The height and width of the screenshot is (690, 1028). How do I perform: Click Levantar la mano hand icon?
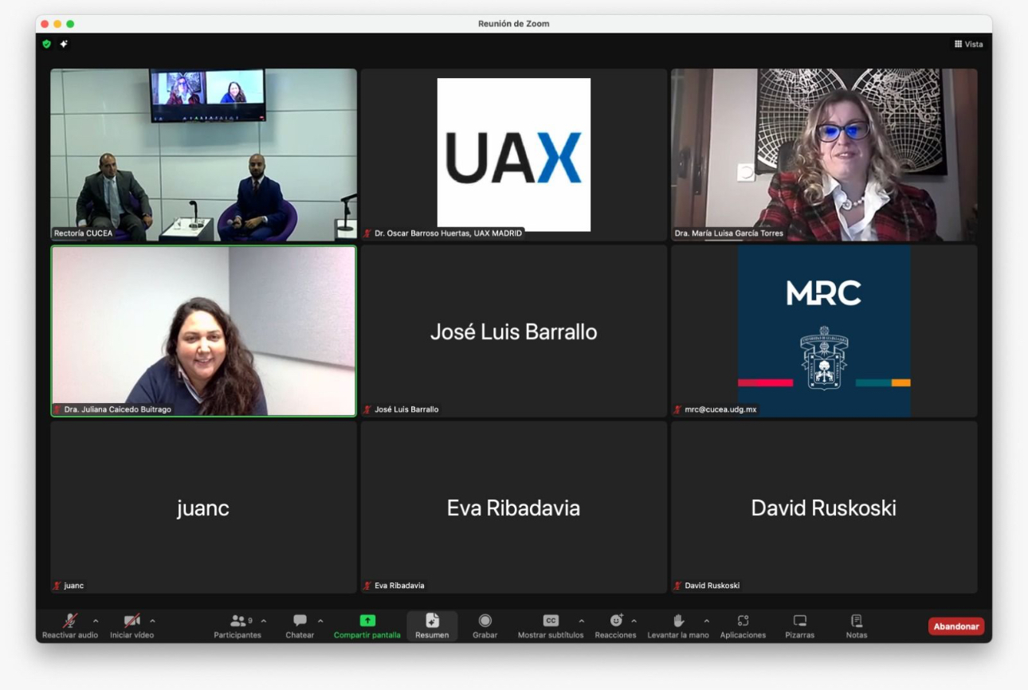678,621
